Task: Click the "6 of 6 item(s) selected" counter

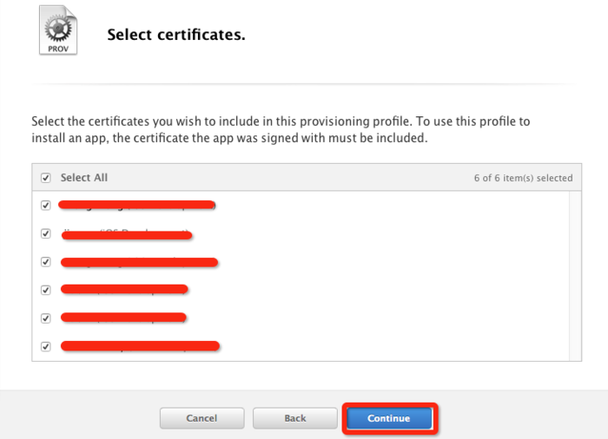Action: tap(523, 178)
